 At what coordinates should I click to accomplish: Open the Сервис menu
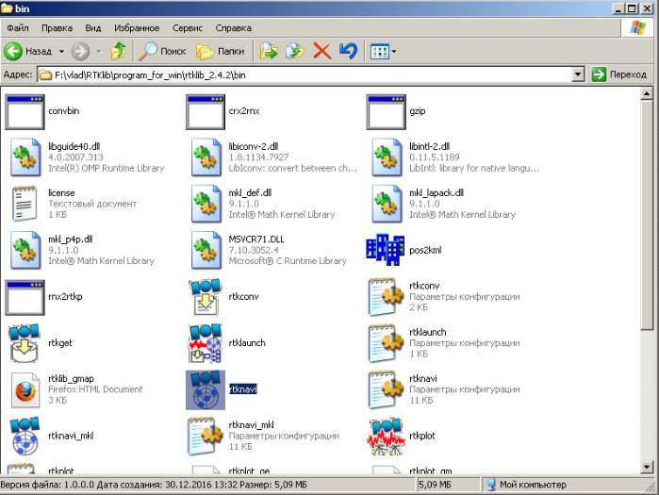point(187,28)
